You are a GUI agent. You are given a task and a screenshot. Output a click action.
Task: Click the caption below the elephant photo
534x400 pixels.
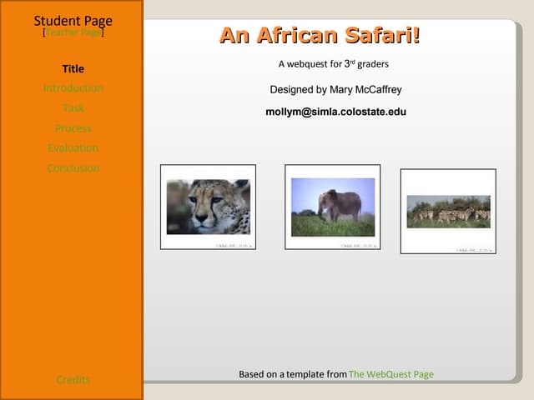click(x=357, y=246)
